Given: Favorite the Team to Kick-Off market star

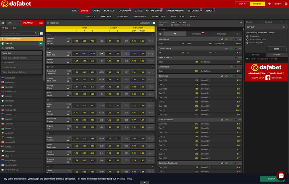Looking at the screenshot, I should pyautogui.click(x=235, y=58).
